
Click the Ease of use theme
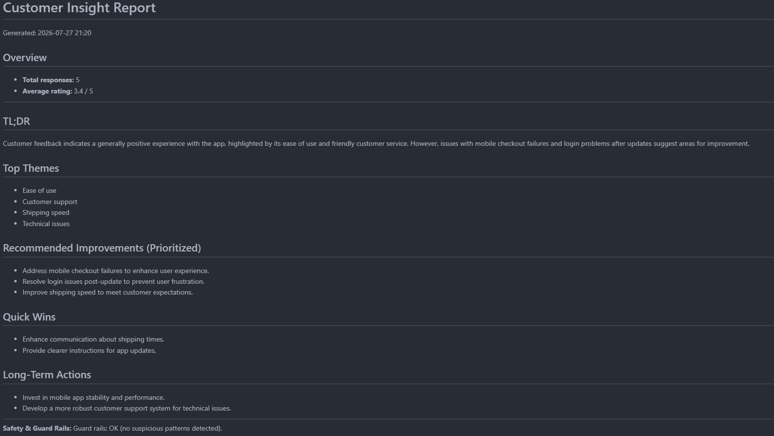(39, 190)
